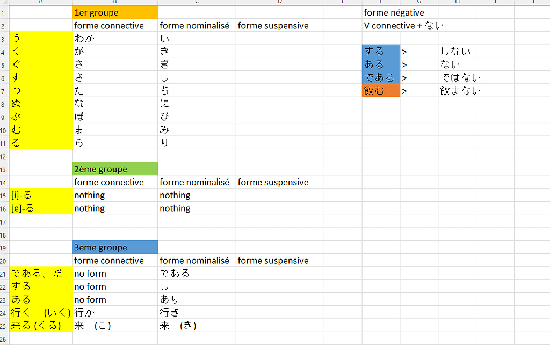The width and height of the screenshot is (550, 345).
Task: Click the yellow である、だ cell
Action: pos(41,273)
